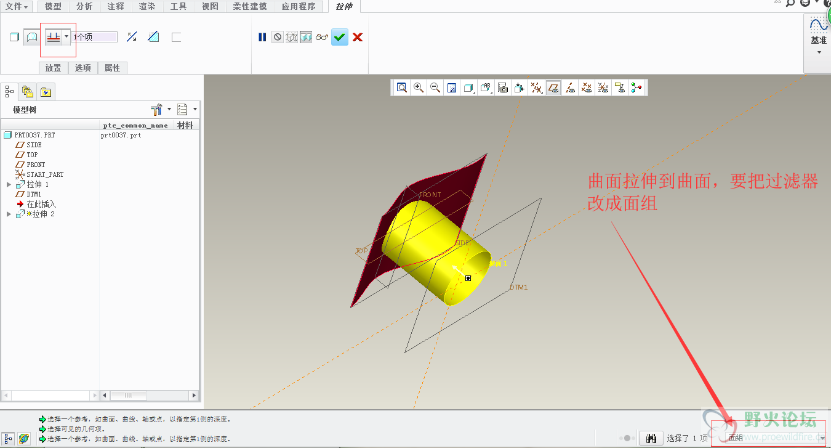Flip the extrude depth direction

pyautogui.click(x=132, y=37)
